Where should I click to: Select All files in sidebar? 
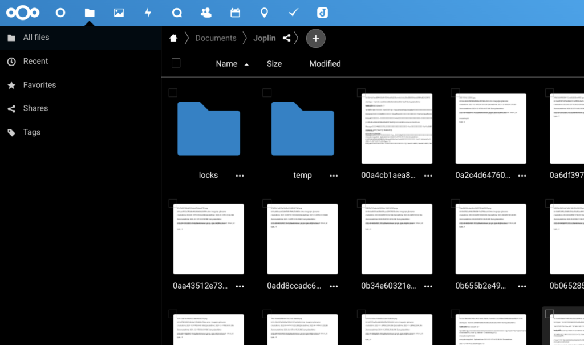tap(80, 37)
